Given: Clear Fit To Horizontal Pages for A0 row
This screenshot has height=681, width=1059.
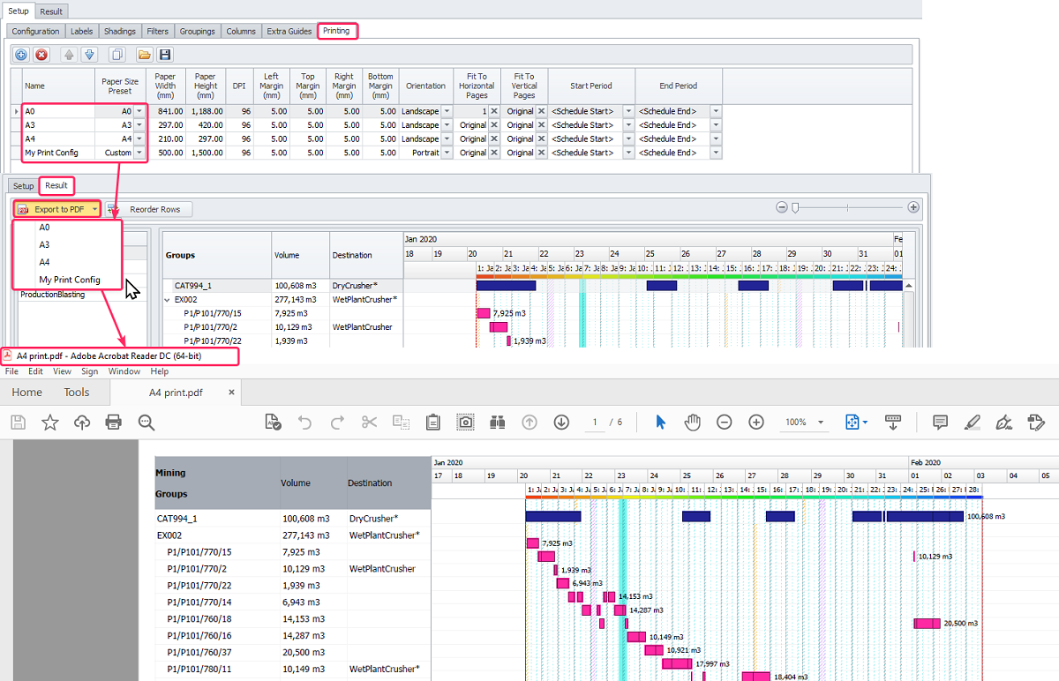Looking at the screenshot, I should pos(494,111).
